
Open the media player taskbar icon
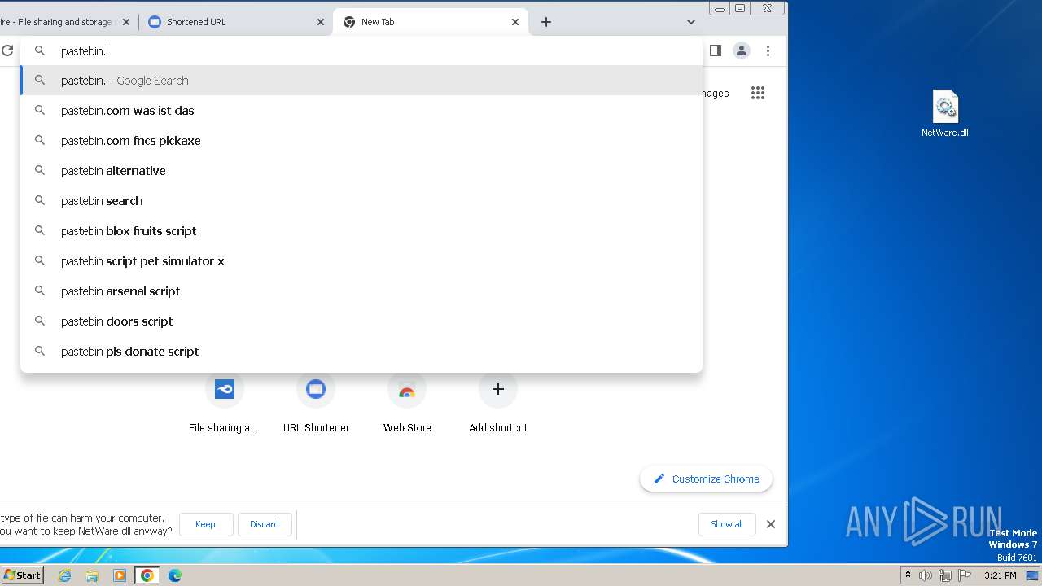pyautogui.click(x=120, y=575)
